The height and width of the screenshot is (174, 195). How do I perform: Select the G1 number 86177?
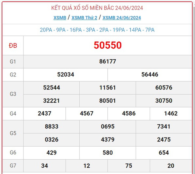pyautogui.click(x=108, y=62)
